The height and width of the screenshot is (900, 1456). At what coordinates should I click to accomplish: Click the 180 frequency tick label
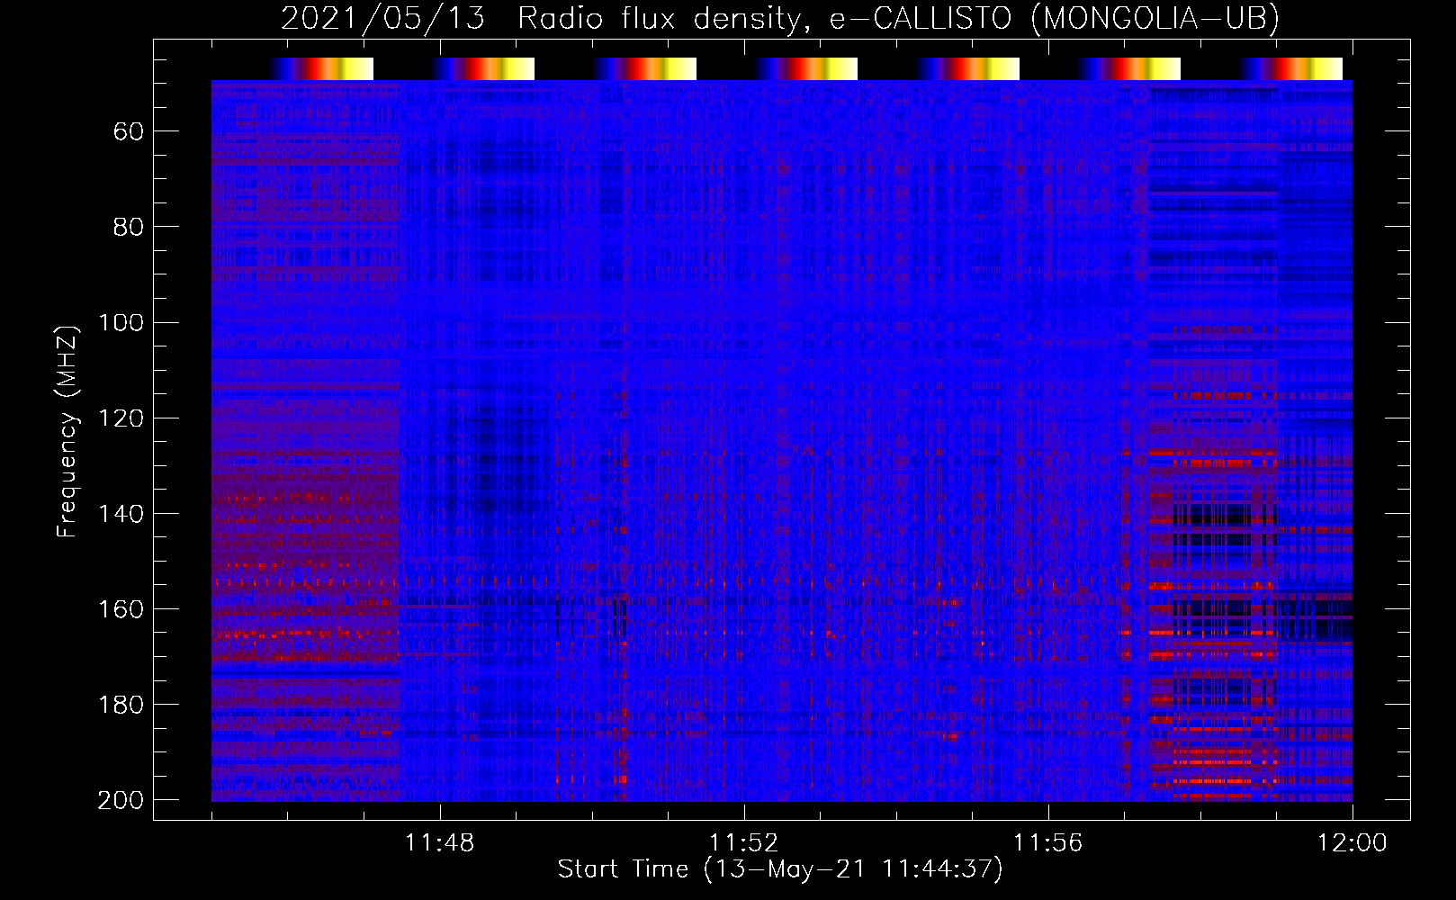tap(121, 705)
